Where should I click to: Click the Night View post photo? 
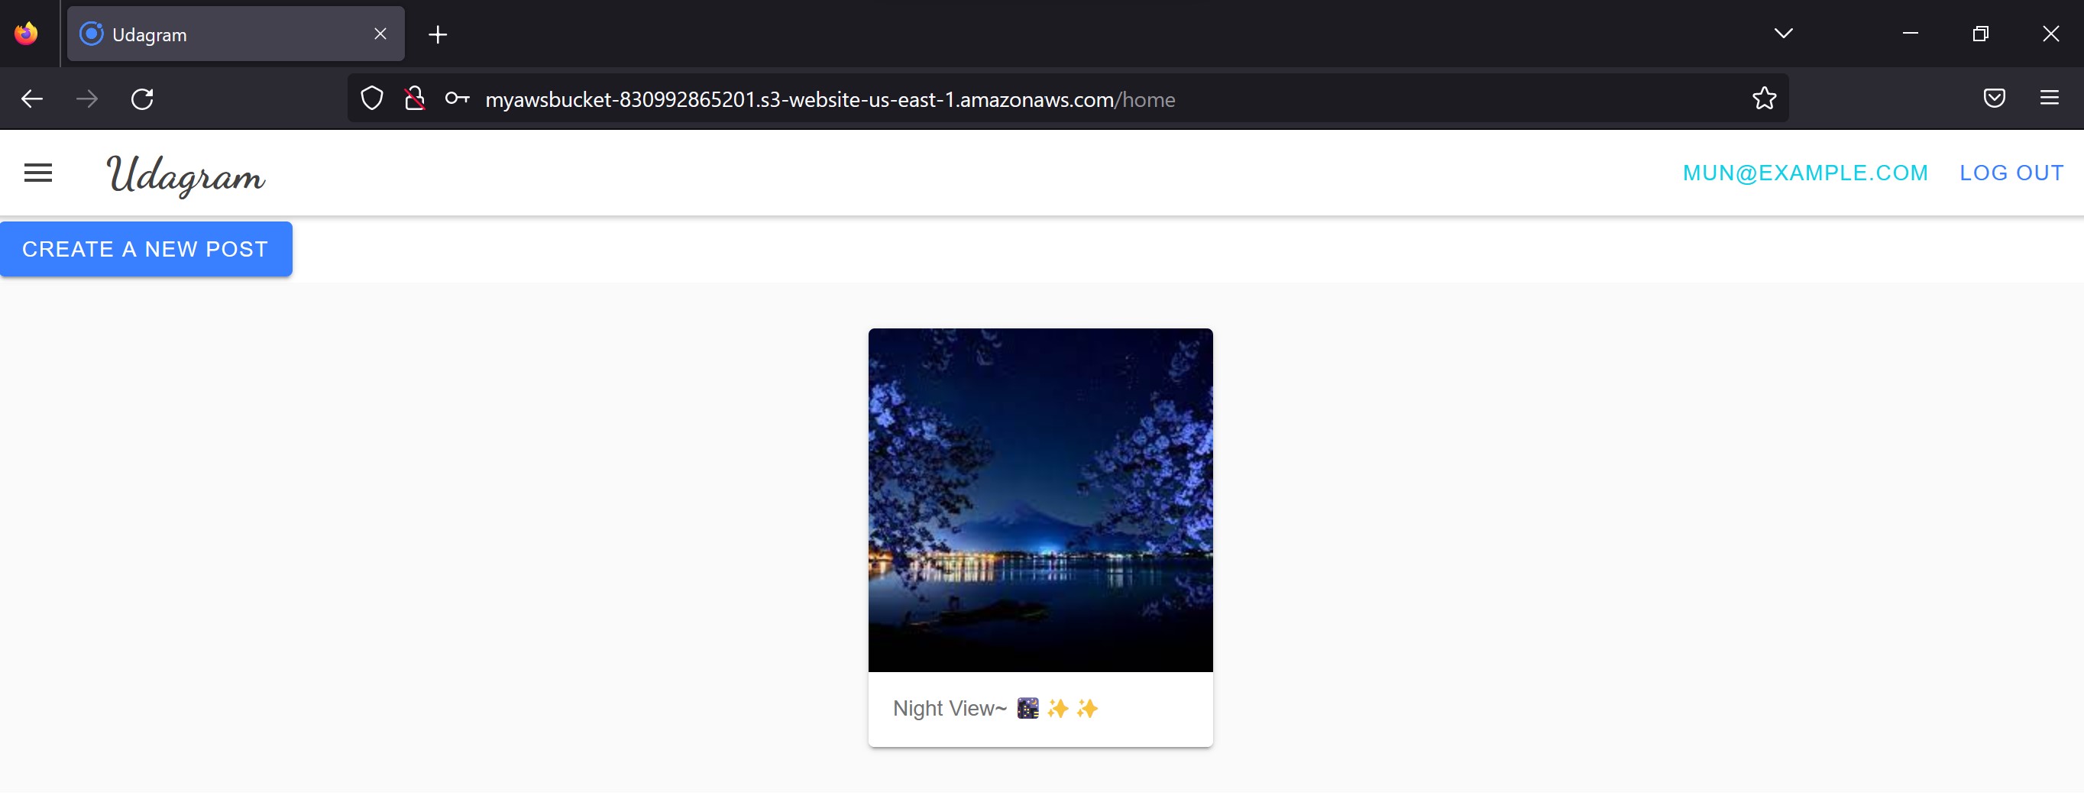tap(1040, 499)
